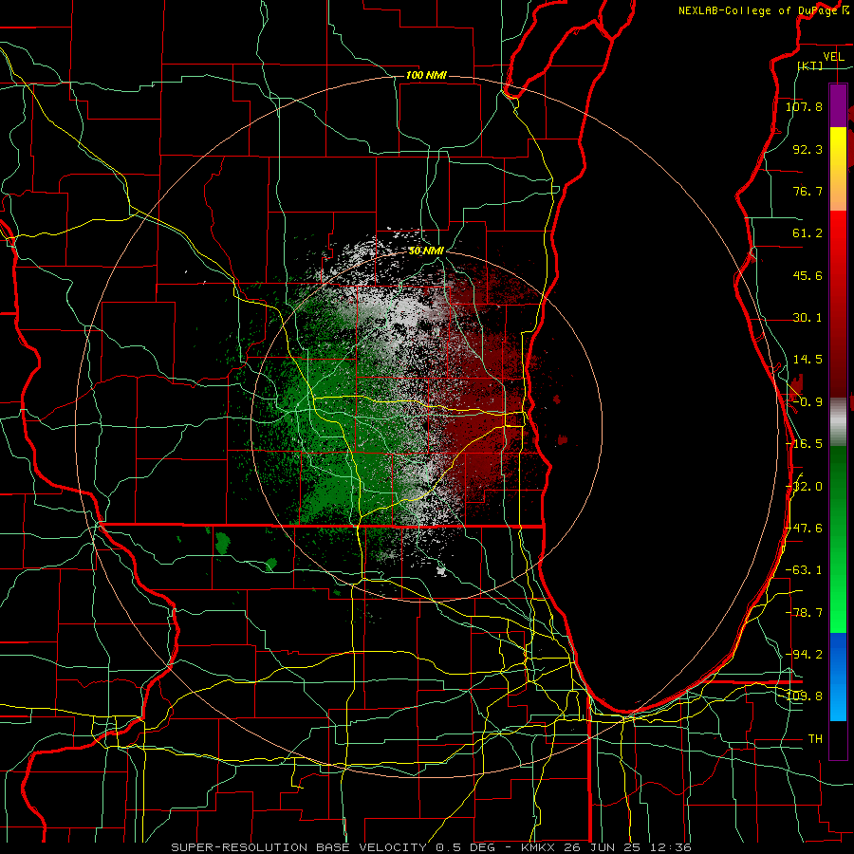Click the 50 NMI range ring label
The image size is (854, 854).
point(426,251)
